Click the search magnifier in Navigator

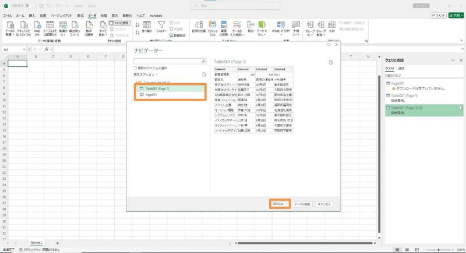click(203, 61)
